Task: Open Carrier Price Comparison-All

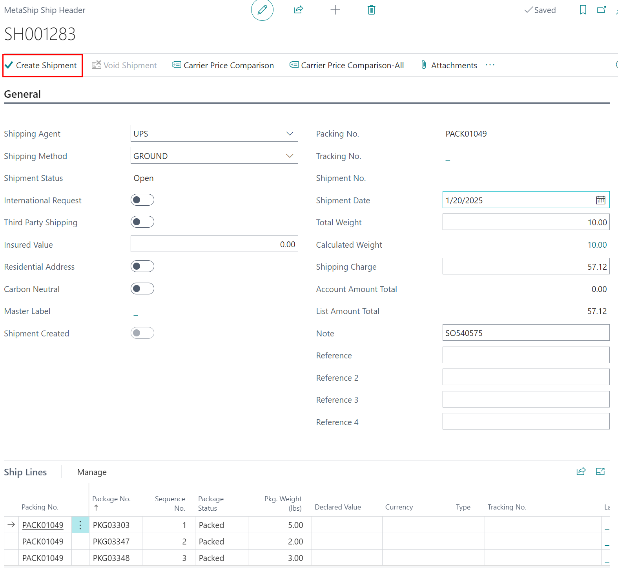Action: 347,65
